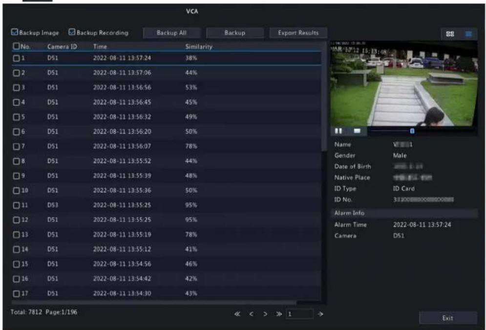486x330 pixels.
Task: Go to previous results page
Action: 252,314
